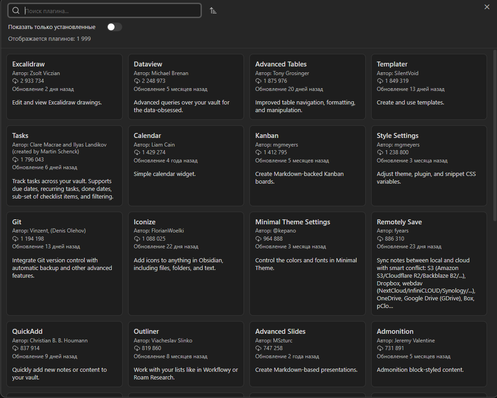Click the 'Edit and view Excalidraw drawings.' description
The image size is (497, 398).
(57, 103)
